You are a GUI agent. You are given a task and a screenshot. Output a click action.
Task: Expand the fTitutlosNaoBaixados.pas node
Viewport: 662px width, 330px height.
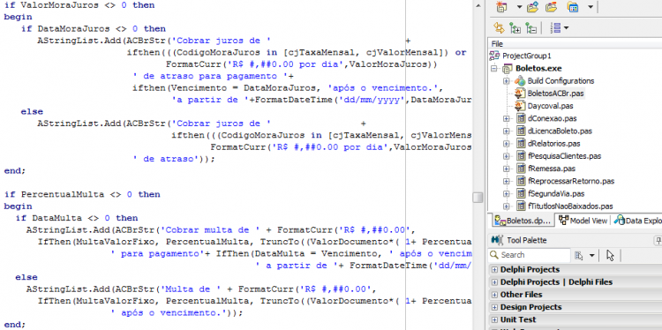coord(507,206)
